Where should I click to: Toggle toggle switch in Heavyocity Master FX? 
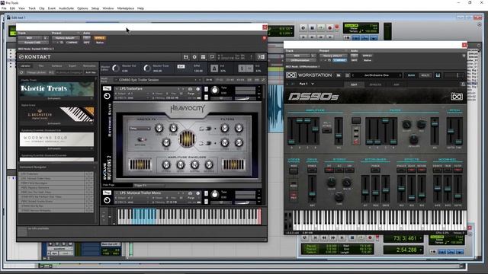(x=142, y=139)
